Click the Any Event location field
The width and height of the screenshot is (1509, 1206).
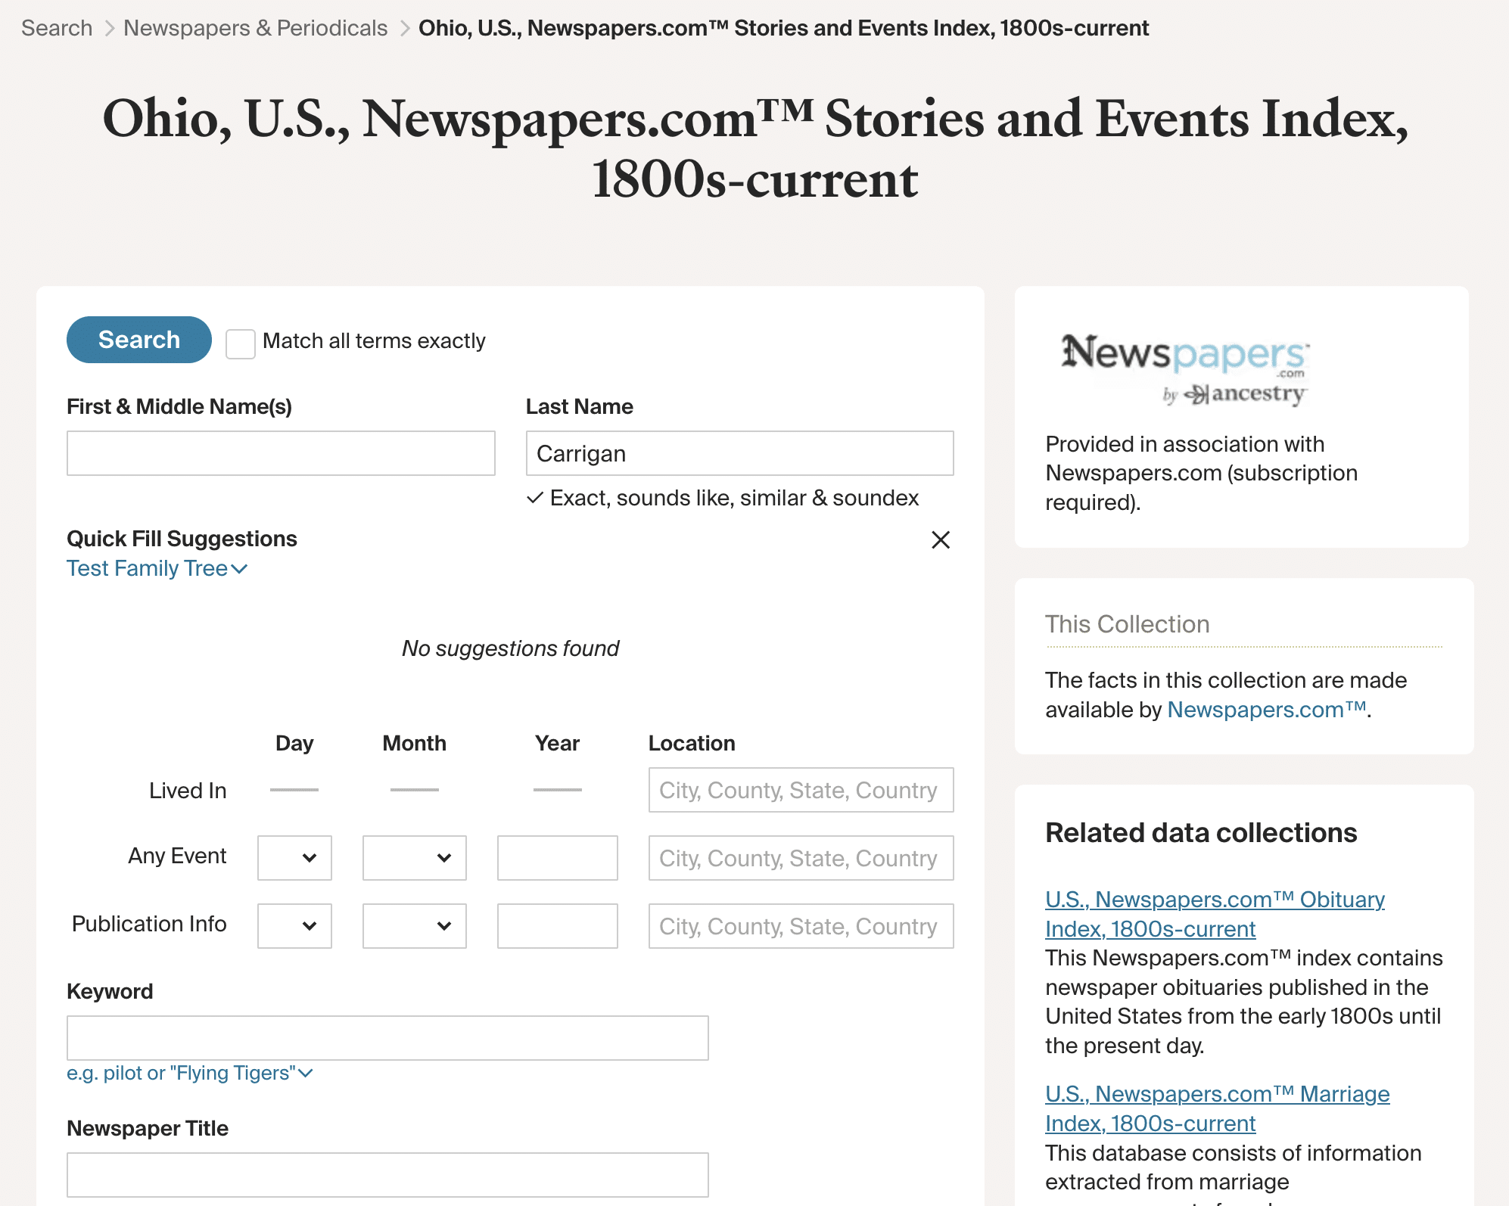tap(801, 858)
